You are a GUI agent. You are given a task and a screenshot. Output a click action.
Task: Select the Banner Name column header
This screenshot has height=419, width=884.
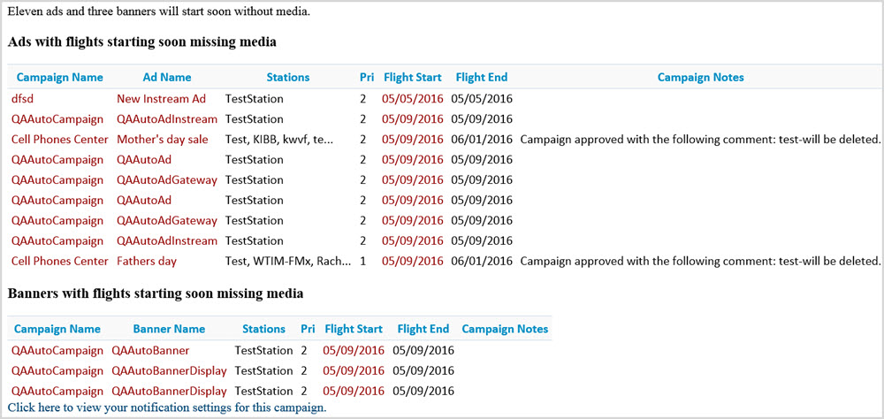click(x=169, y=330)
